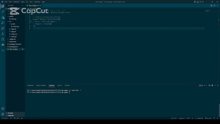This screenshot has height=124, width=220.
Task: Open Explorer more actions ellipsis
Action: click(22, 6)
